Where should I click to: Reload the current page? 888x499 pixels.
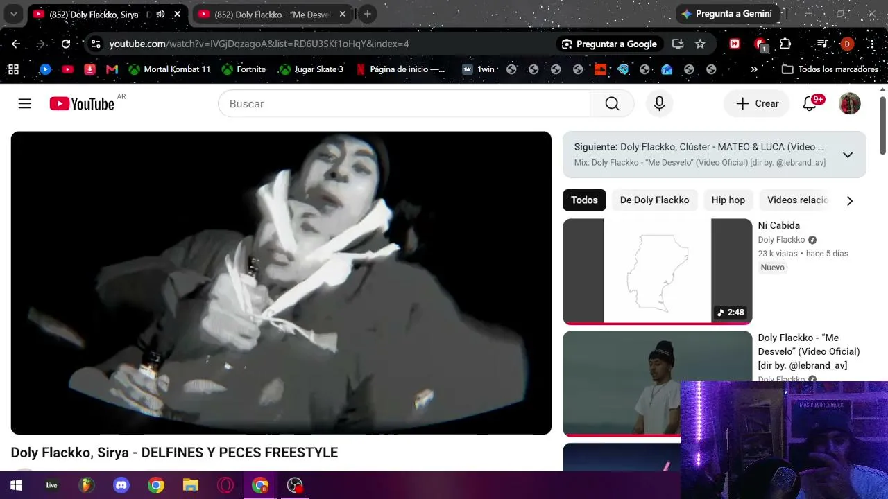coord(65,44)
